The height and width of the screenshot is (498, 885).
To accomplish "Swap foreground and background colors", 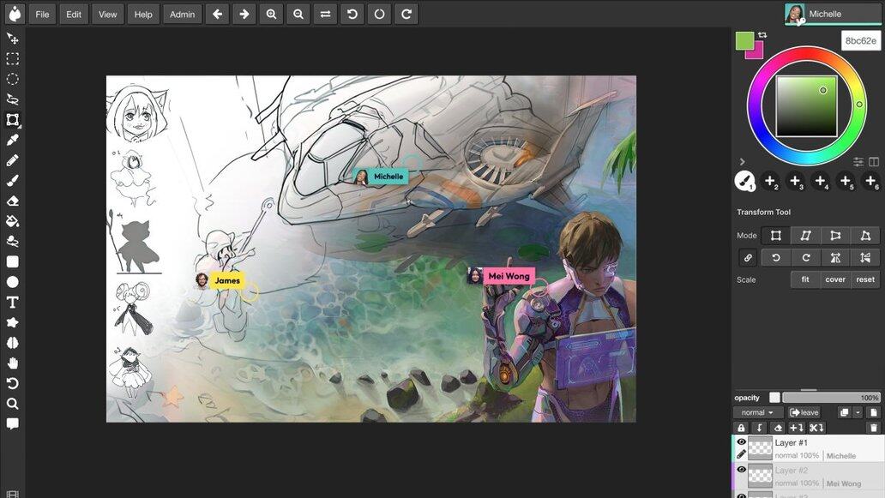I will [762, 35].
